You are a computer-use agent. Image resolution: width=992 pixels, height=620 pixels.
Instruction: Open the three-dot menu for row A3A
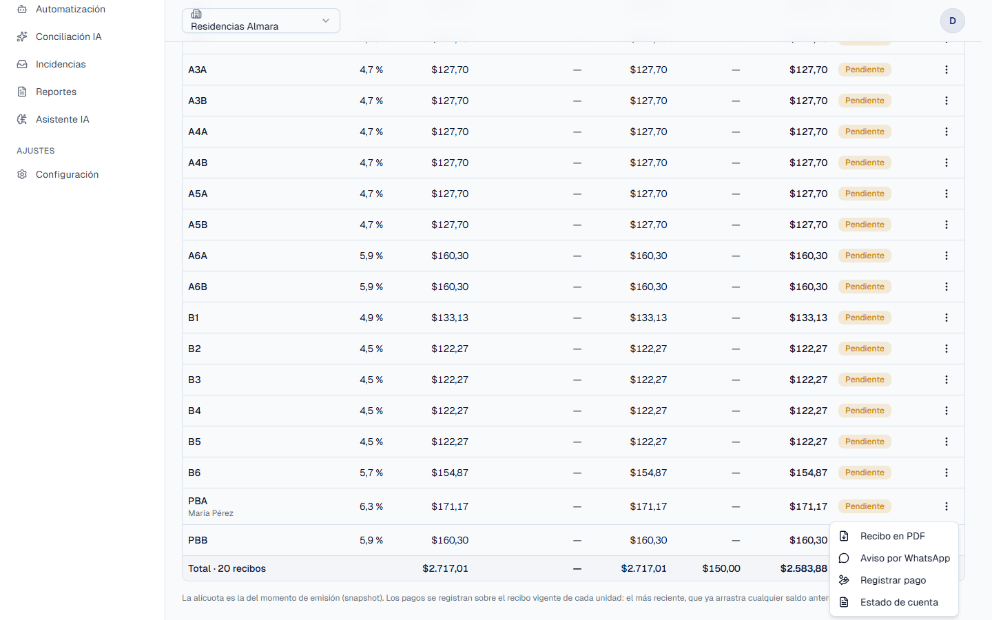pos(947,70)
